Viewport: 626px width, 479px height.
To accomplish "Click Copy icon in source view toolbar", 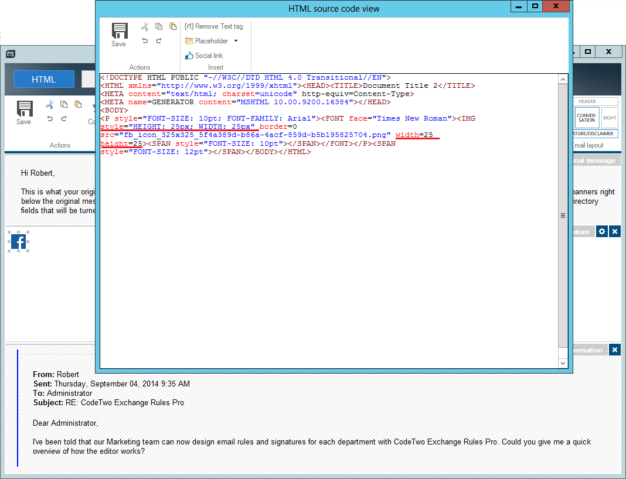I will (159, 26).
